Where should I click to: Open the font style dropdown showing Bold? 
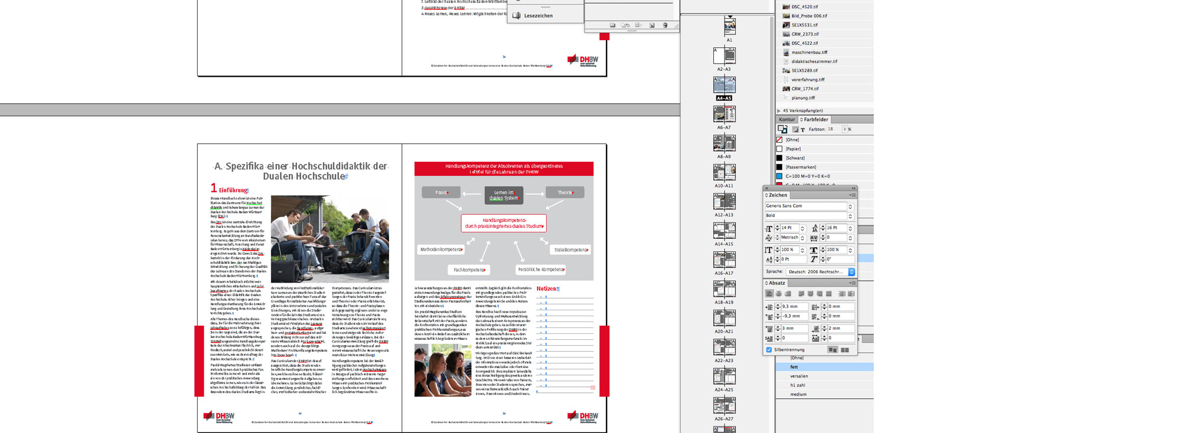(x=850, y=216)
